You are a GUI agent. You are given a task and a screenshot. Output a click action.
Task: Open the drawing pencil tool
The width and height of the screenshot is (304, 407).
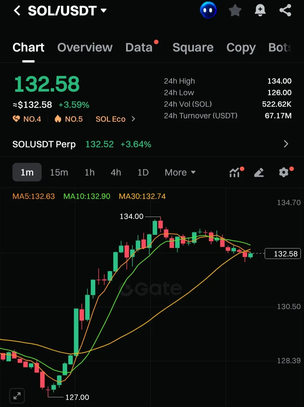259,172
